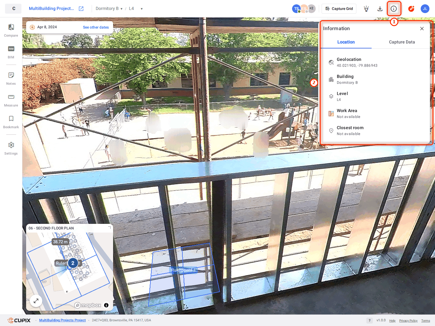Click the question mark help icon

pyautogui.click(x=369, y=320)
